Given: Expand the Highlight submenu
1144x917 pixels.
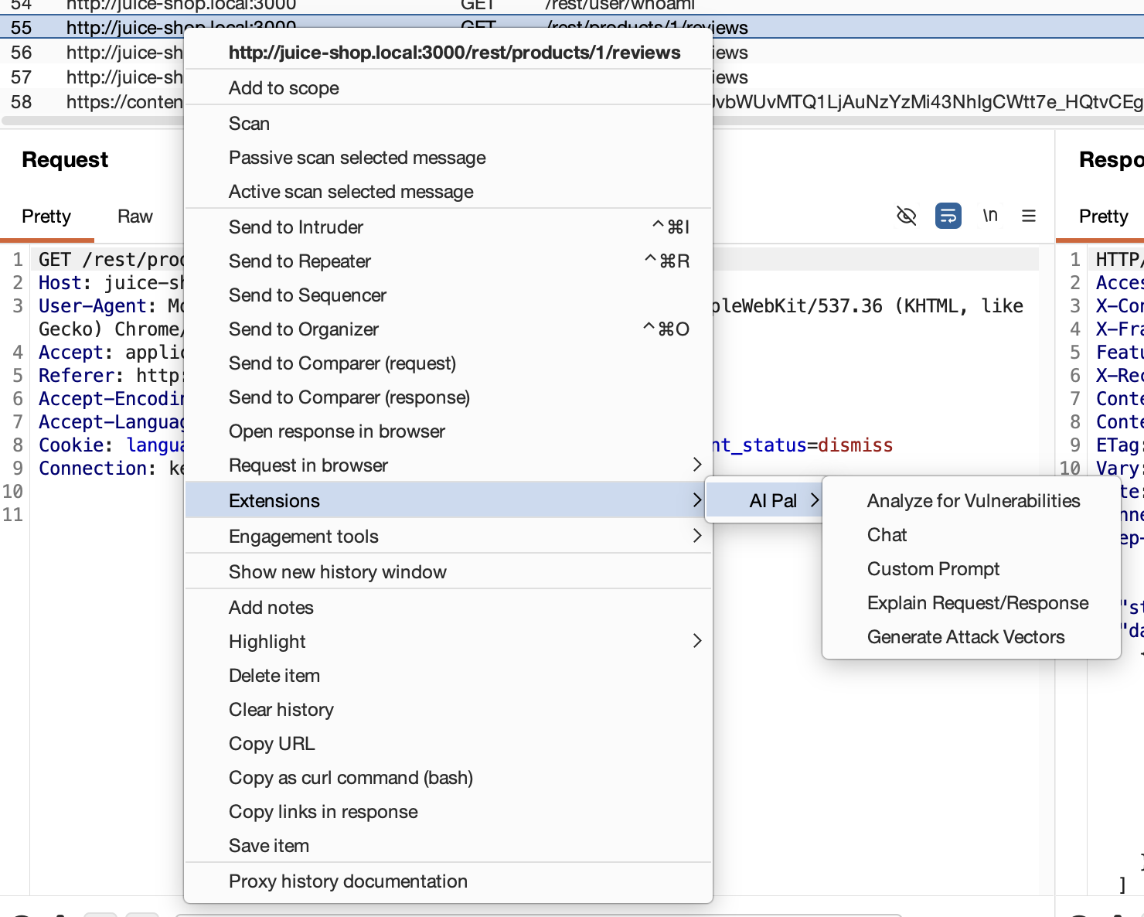Looking at the screenshot, I should [x=448, y=642].
